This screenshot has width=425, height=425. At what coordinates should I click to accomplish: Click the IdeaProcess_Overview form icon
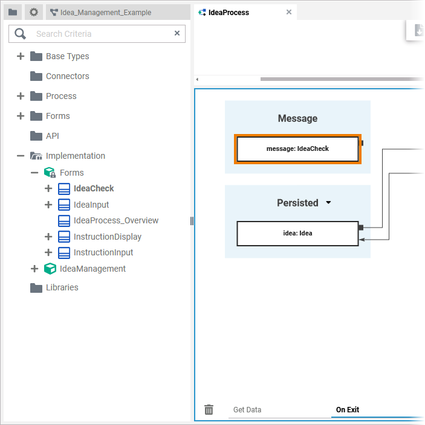64,221
